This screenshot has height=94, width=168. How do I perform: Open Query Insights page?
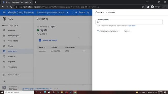pos(14,36)
